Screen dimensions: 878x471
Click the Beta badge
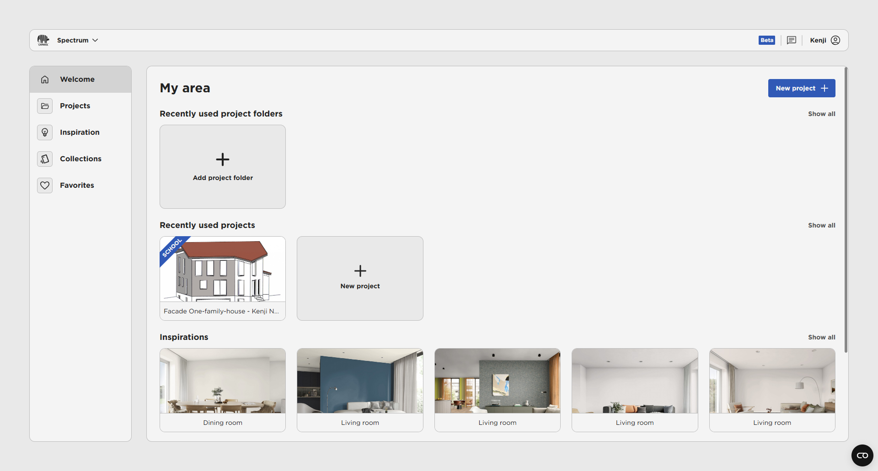(766, 40)
